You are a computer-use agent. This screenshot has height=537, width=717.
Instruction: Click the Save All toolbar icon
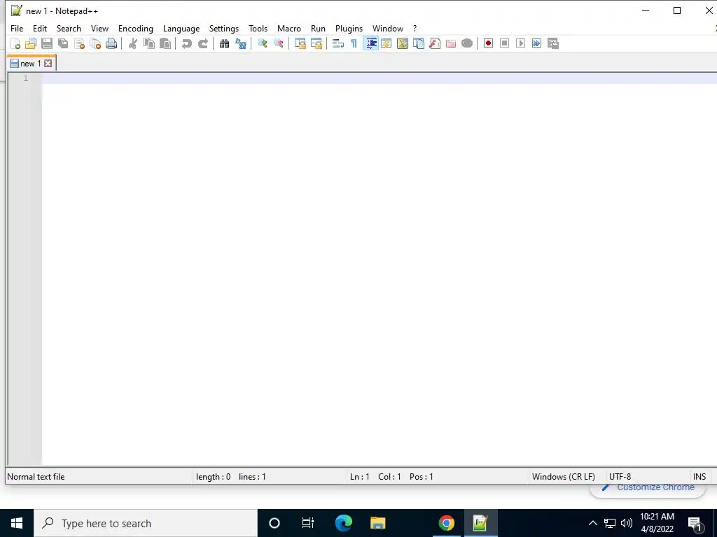62,43
